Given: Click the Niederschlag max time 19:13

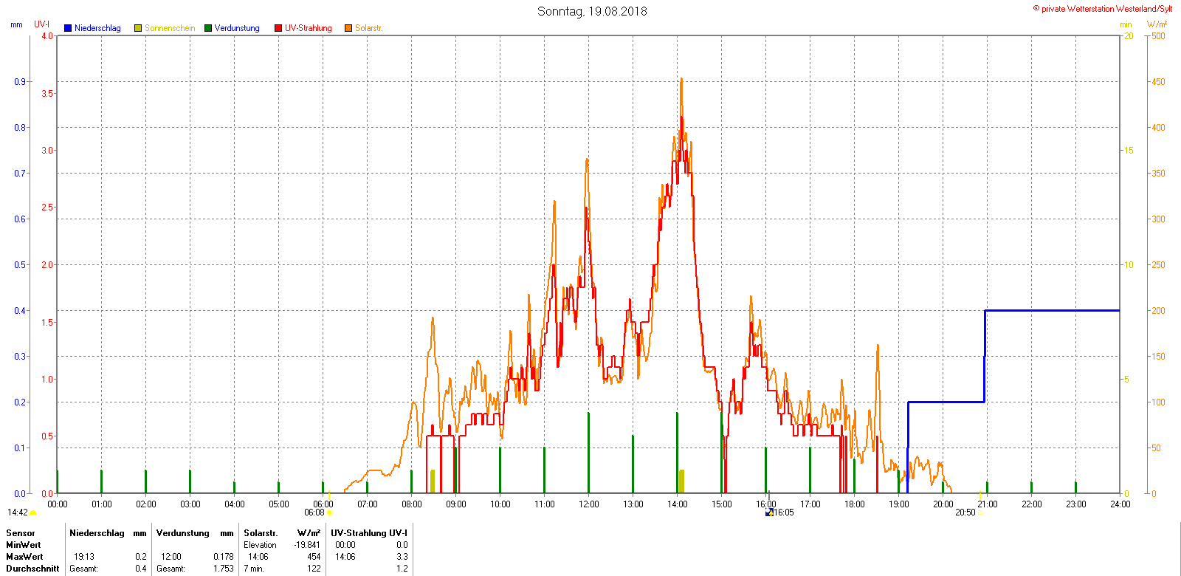Looking at the screenshot, I should pos(84,557).
